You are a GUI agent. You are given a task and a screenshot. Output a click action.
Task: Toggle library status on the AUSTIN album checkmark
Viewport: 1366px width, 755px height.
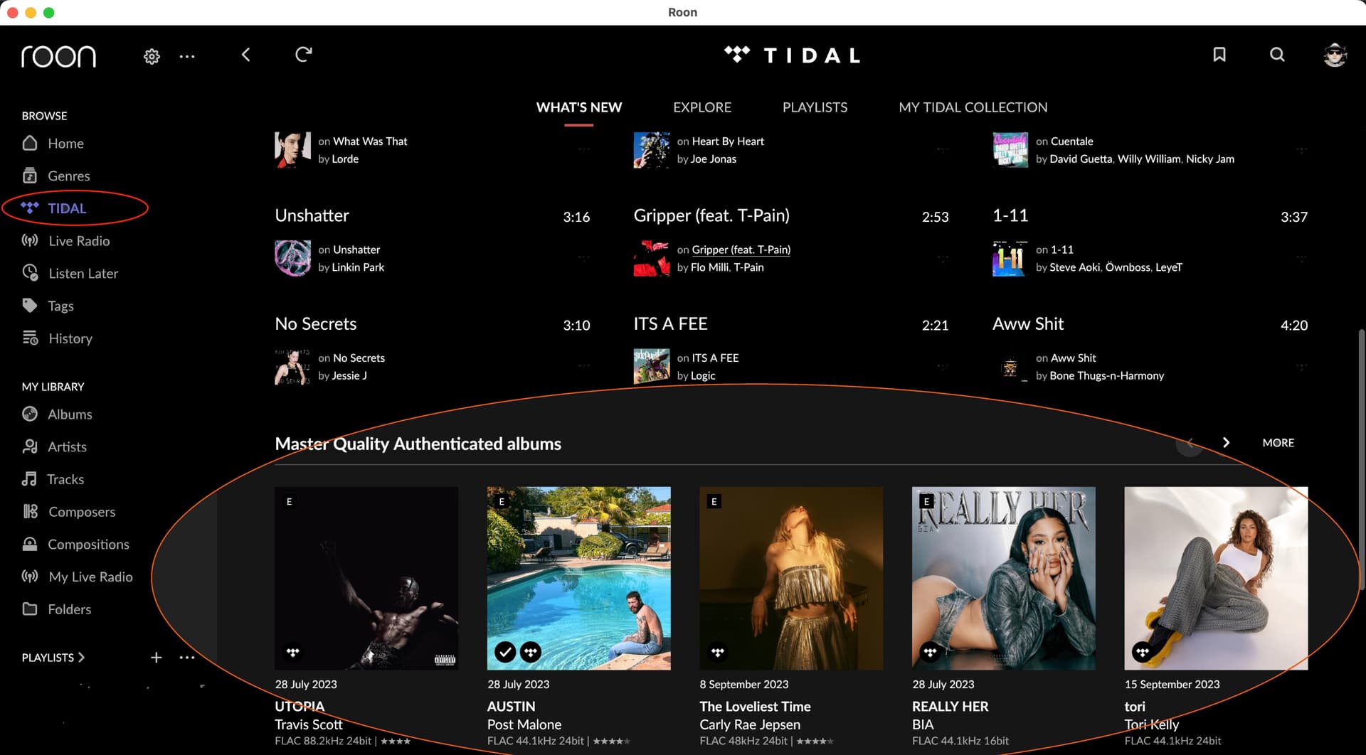[505, 651]
